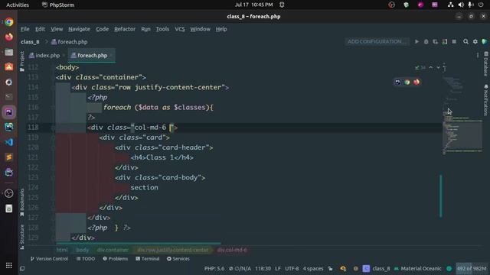Open the Refactor menu
Viewport: 490px width, 275px height.
point(125,29)
